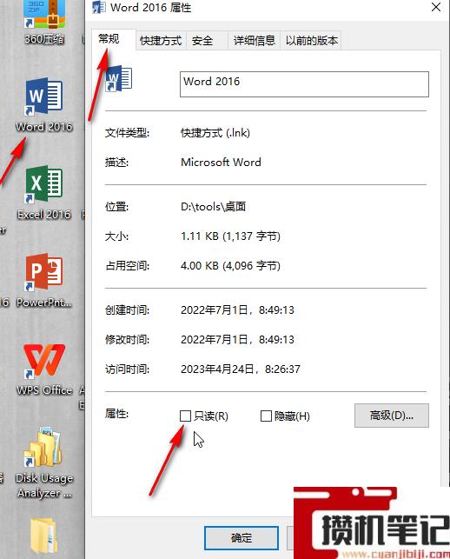Image resolution: width=450 pixels, height=559 pixels.
Task: Switch to the 快捷方式 tab
Action: coord(161,41)
